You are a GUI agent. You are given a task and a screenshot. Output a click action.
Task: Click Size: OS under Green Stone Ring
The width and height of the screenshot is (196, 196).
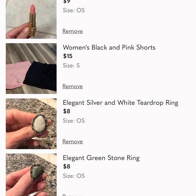(74, 176)
